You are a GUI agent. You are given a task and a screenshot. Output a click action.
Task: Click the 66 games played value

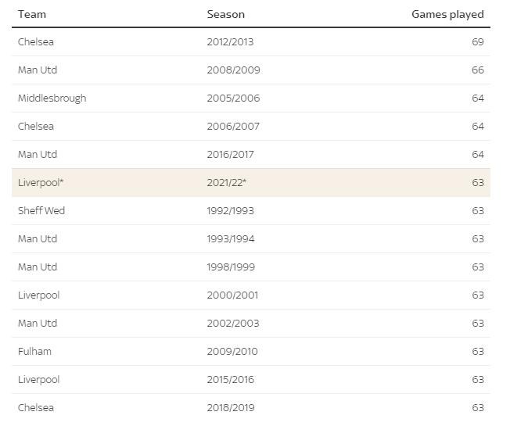click(477, 70)
